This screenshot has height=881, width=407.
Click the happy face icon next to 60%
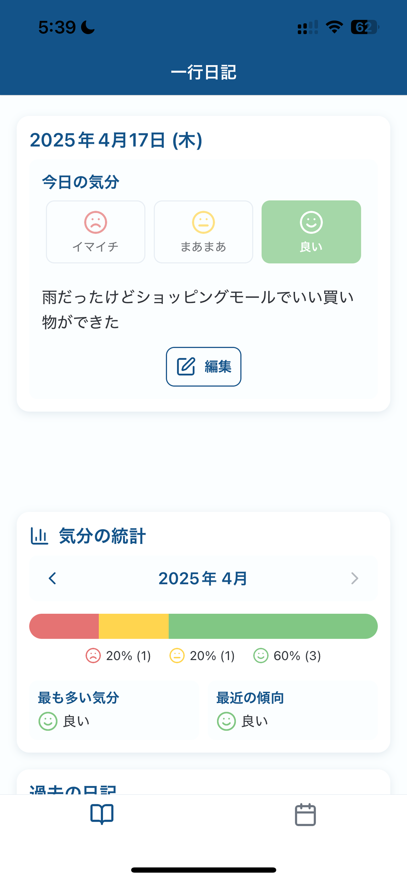click(x=261, y=656)
